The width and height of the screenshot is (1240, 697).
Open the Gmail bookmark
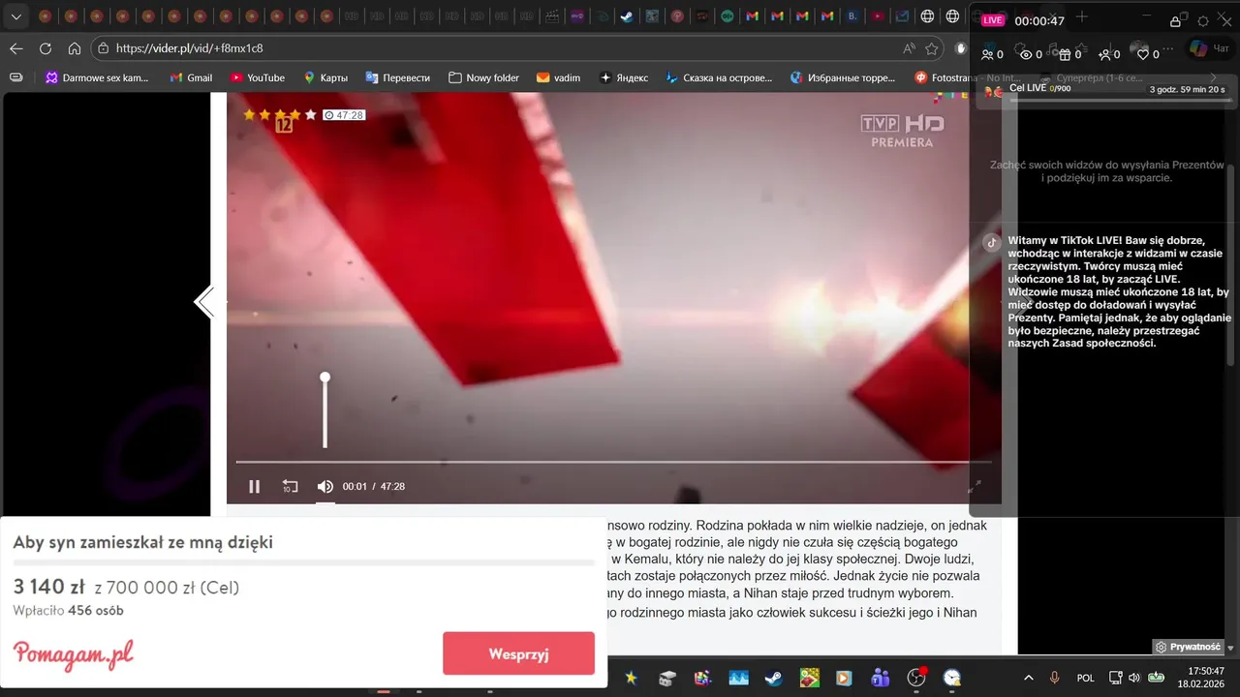(x=191, y=77)
